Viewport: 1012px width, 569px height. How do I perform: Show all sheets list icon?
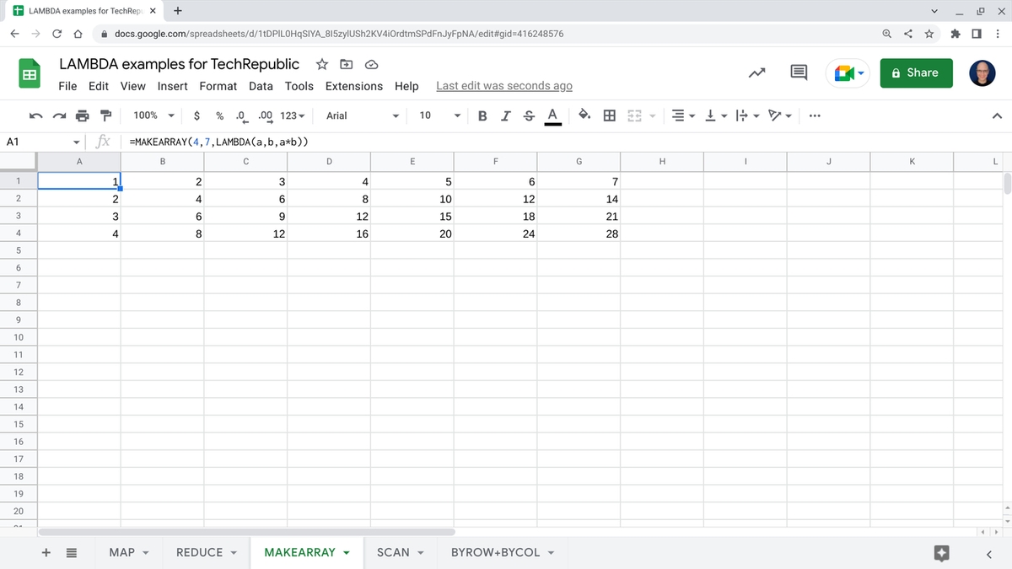pos(72,553)
